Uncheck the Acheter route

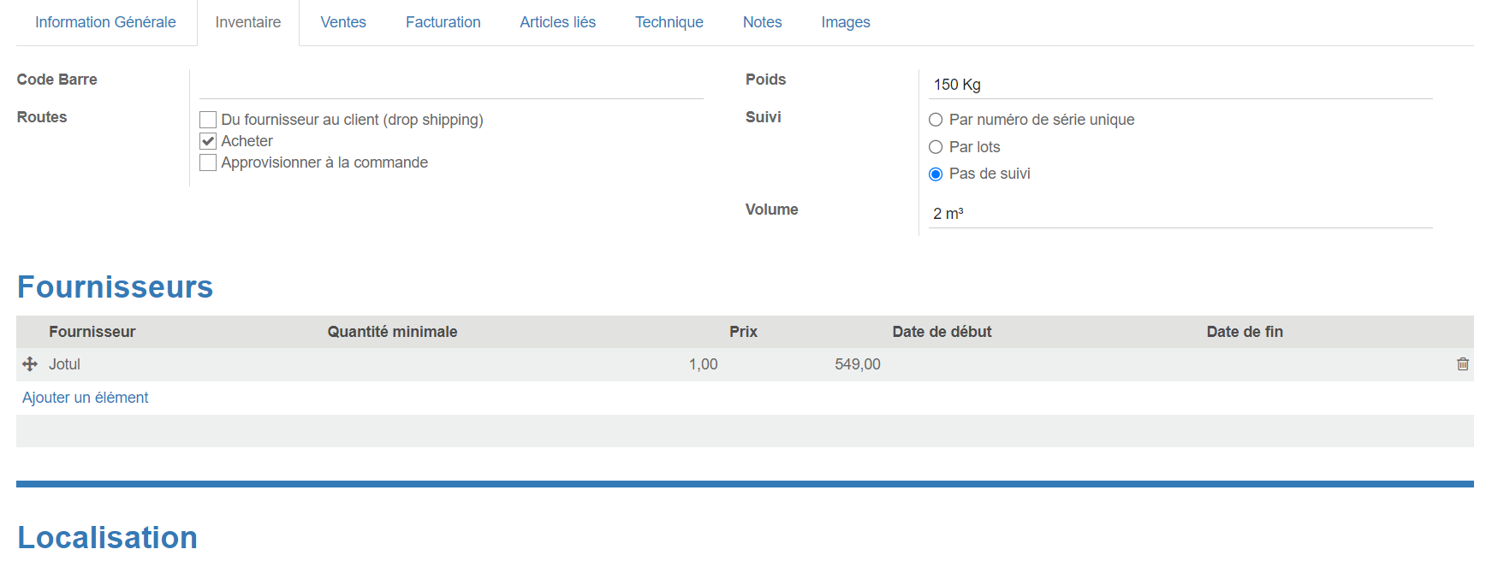pyautogui.click(x=208, y=141)
